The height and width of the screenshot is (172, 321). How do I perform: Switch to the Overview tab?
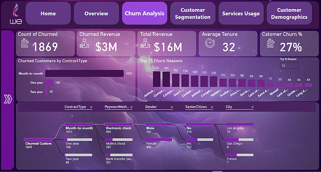pos(96,13)
